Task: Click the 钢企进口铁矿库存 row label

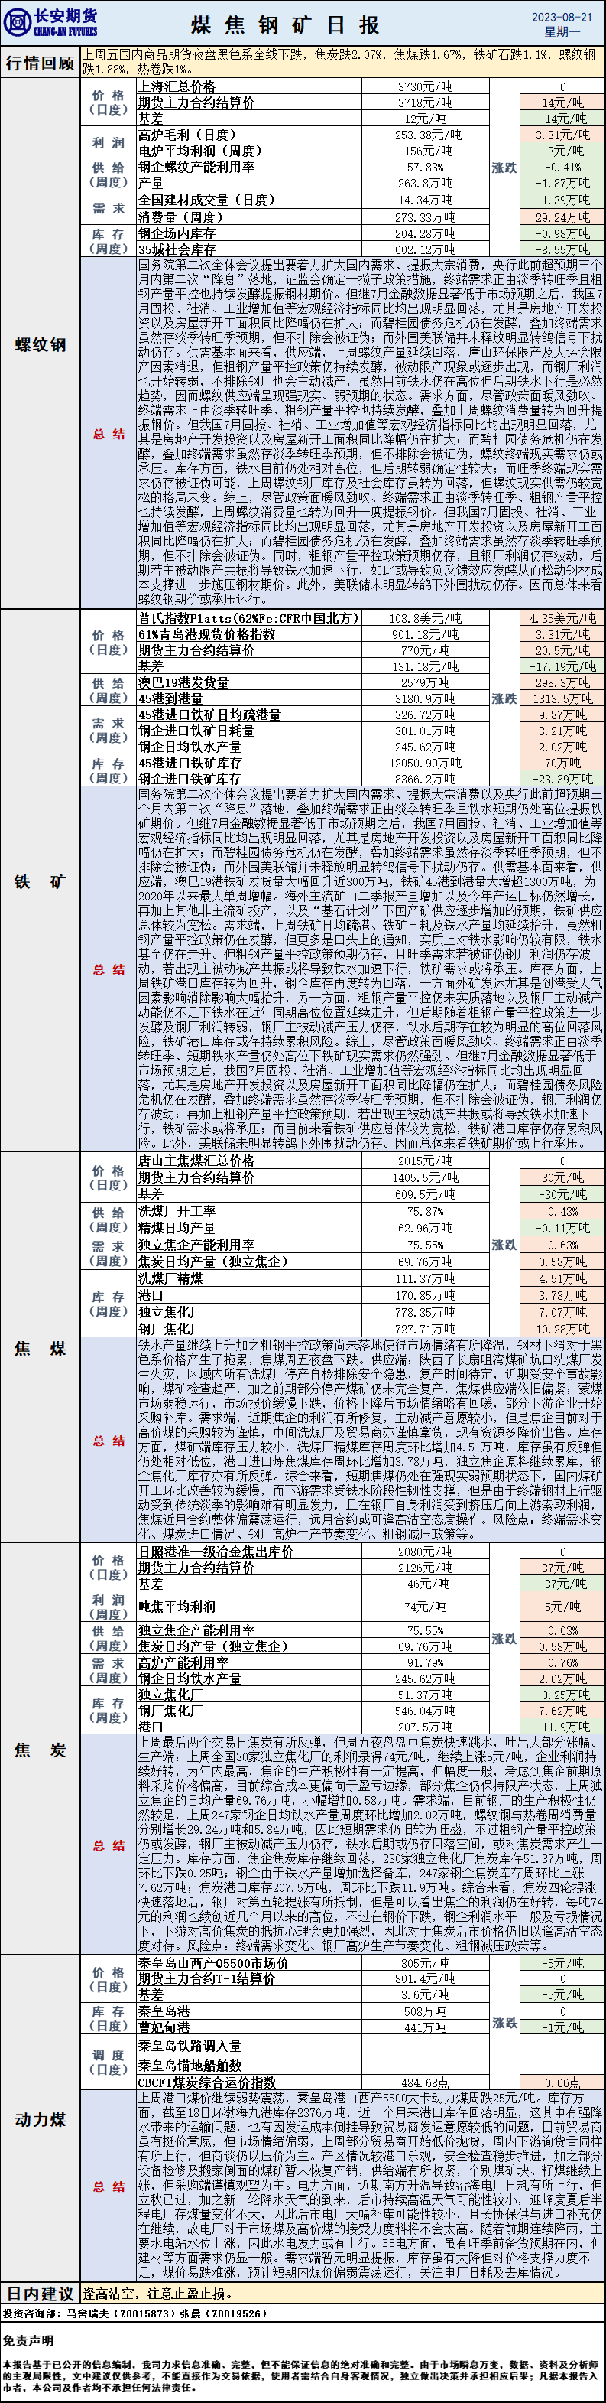Action: (x=190, y=778)
